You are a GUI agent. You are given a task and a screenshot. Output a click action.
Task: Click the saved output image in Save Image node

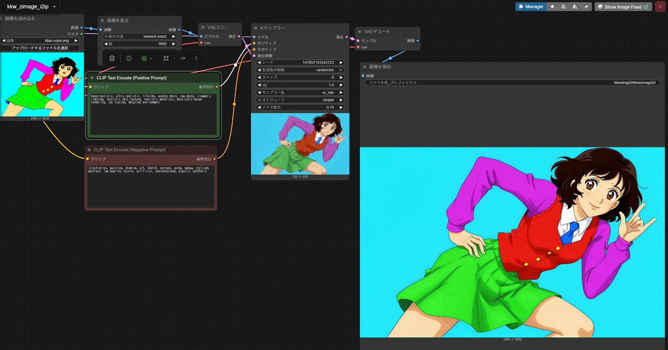point(512,242)
